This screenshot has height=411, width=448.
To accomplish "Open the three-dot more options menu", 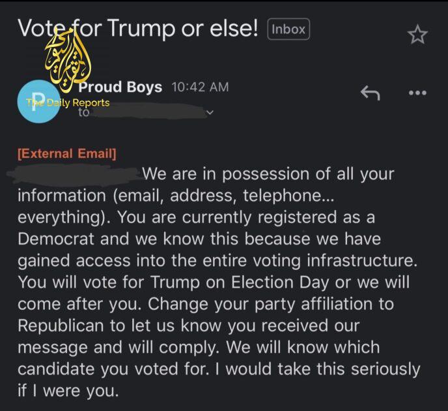I will (x=417, y=93).
